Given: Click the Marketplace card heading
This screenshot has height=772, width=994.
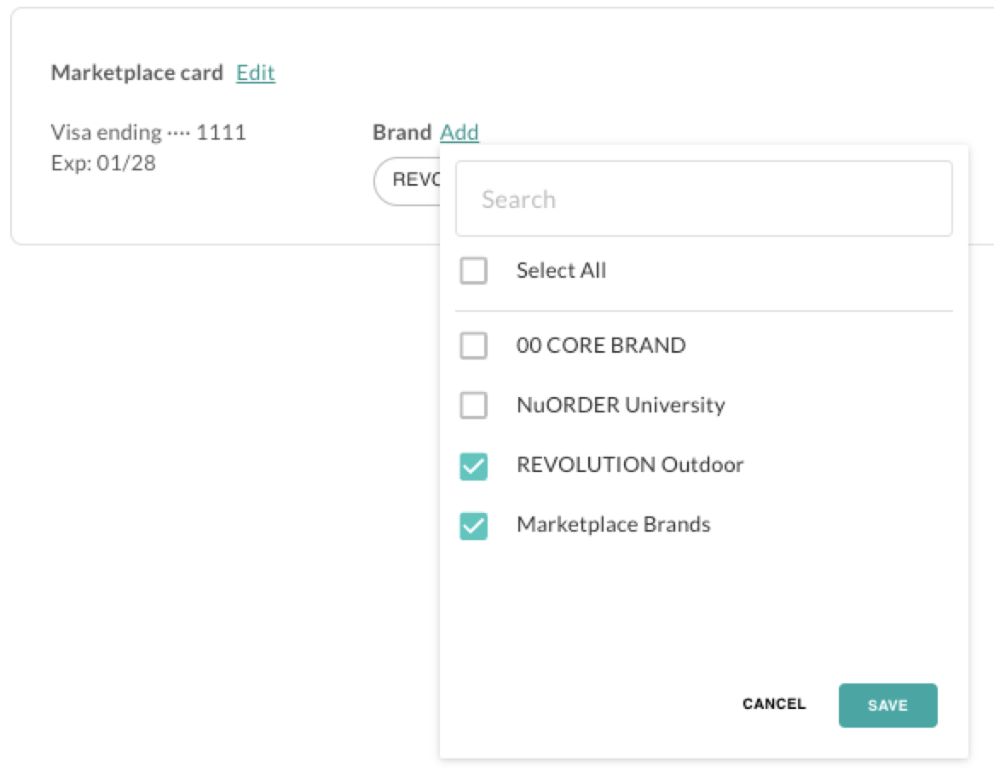Looking at the screenshot, I should (136, 72).
